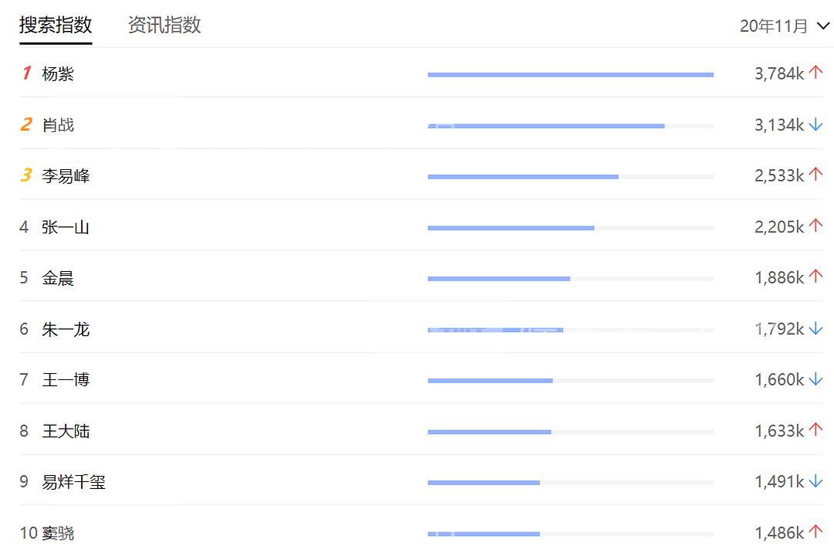Click the down arrow next to 1,792k
This screenshot has height=550, width=834.
(x=816, y=329)
